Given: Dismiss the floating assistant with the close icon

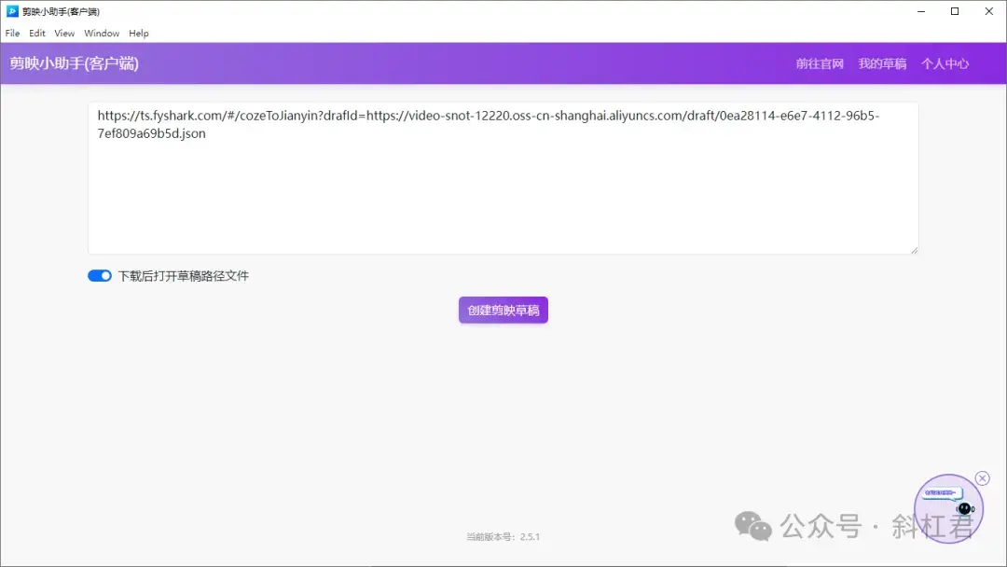Looking at the screenshot, I should click(x=982, y=478).
